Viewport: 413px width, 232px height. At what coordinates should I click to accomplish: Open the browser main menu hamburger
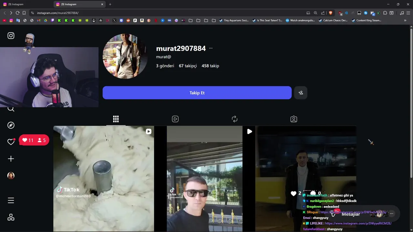(408, 13)
